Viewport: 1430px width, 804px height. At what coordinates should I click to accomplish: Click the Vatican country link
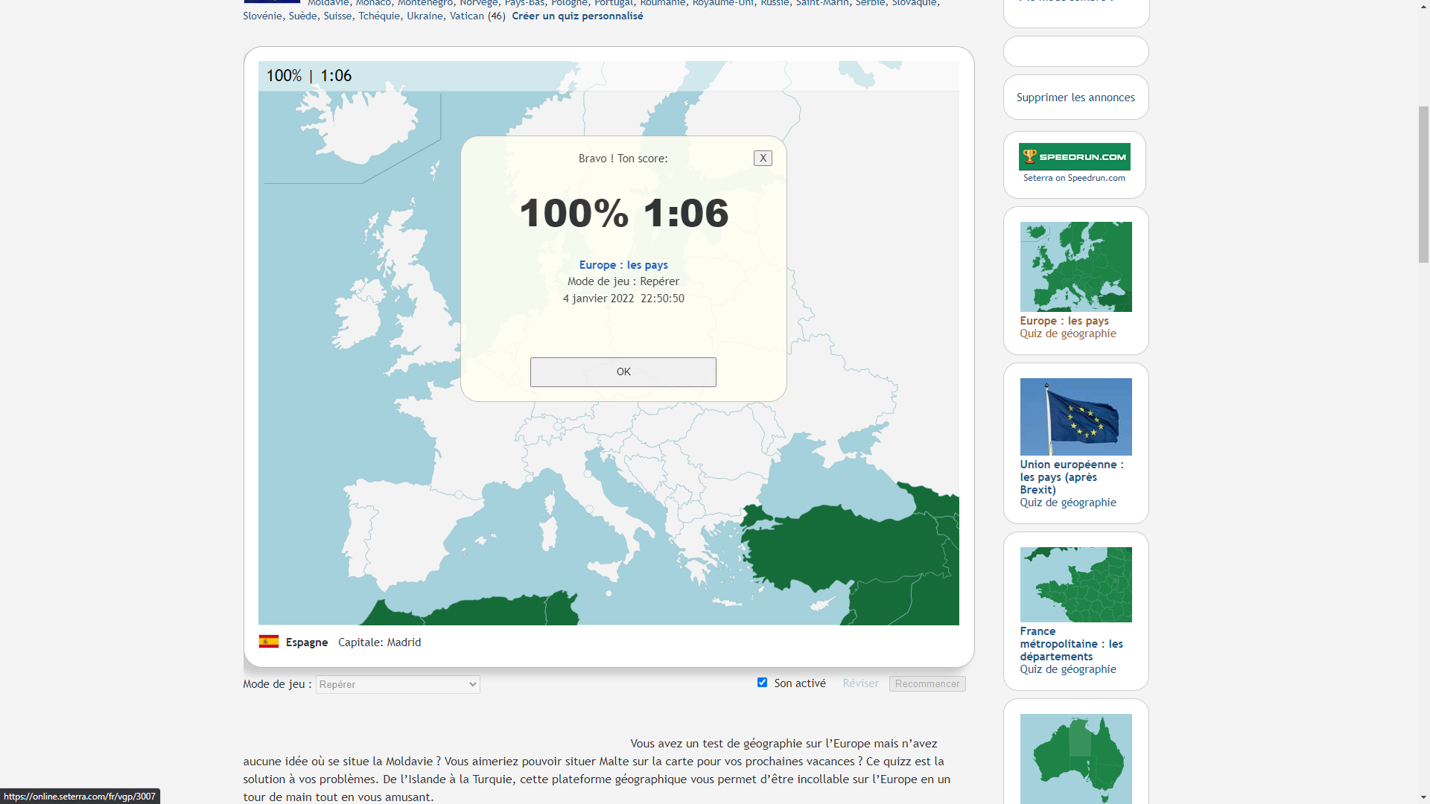pyautogui.click(x=466, y=16)
